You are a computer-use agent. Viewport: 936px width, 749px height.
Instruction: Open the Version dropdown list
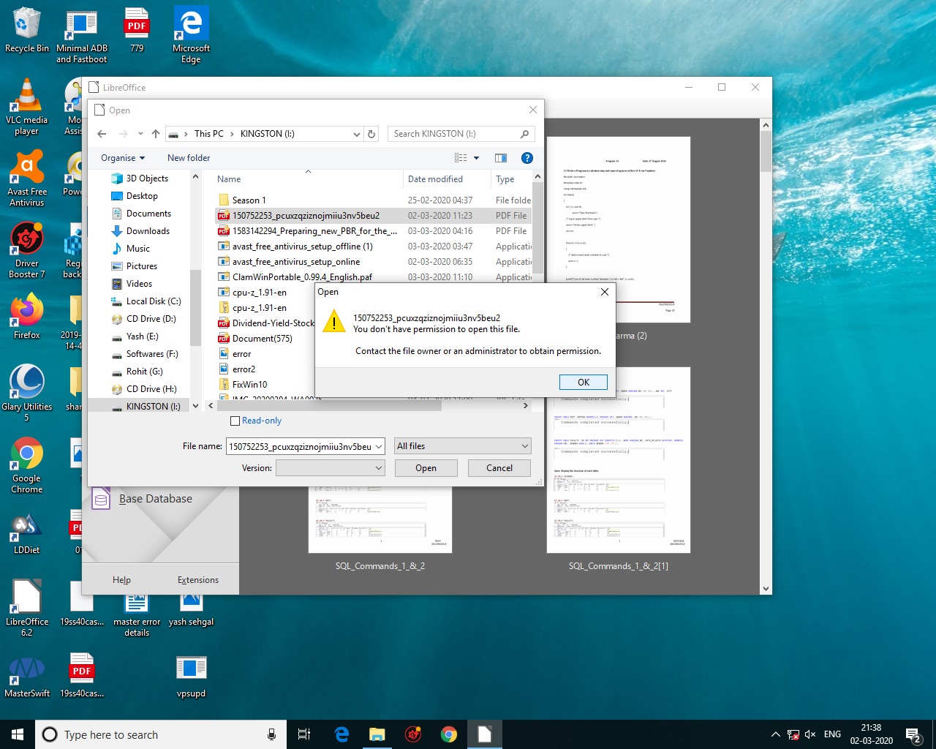coord(331,468)
